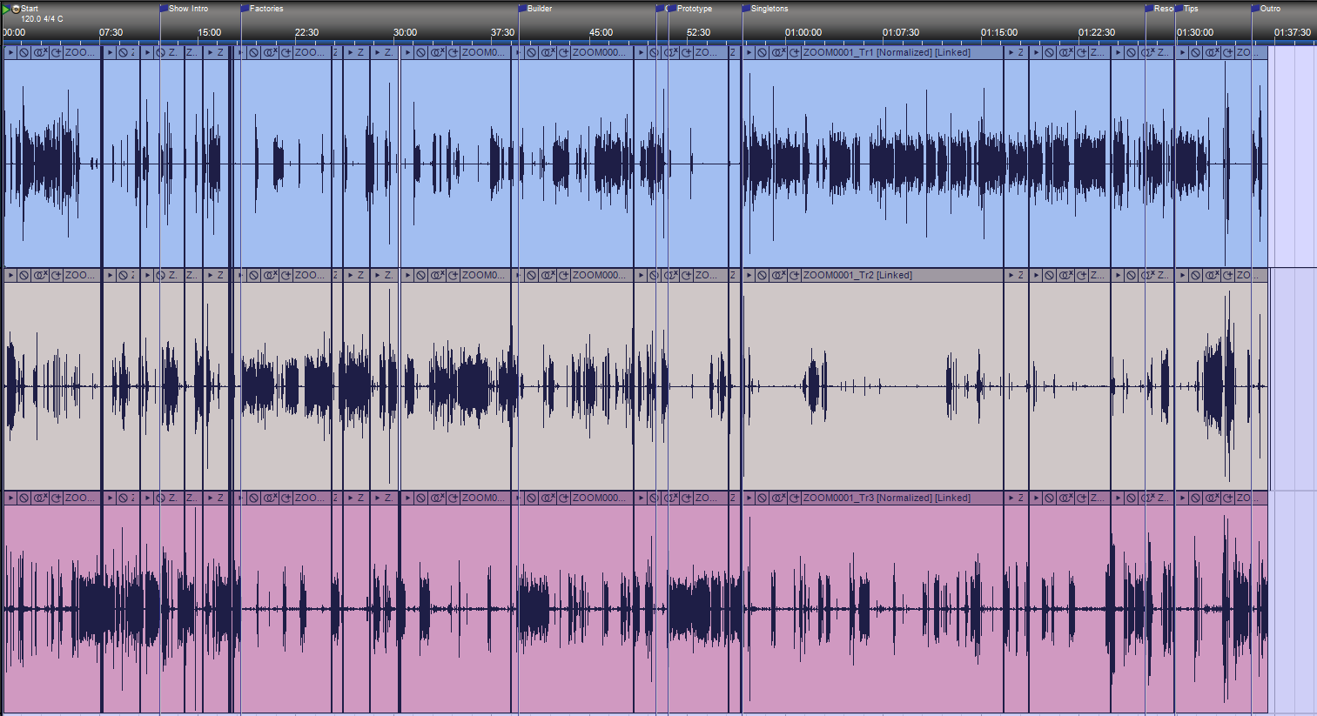Click the arrow triangle on ZOOM0001_Tr3 clip header
Image resolution: width=1317 pixels, height=716 pixels.
[x=749, y=498]
